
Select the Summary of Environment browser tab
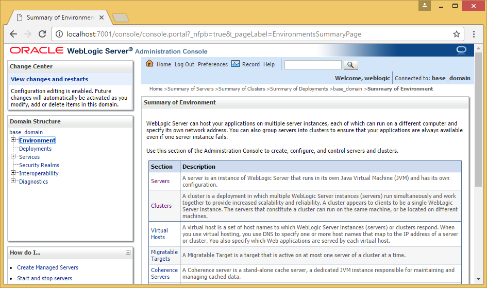(x=60, y=17)
